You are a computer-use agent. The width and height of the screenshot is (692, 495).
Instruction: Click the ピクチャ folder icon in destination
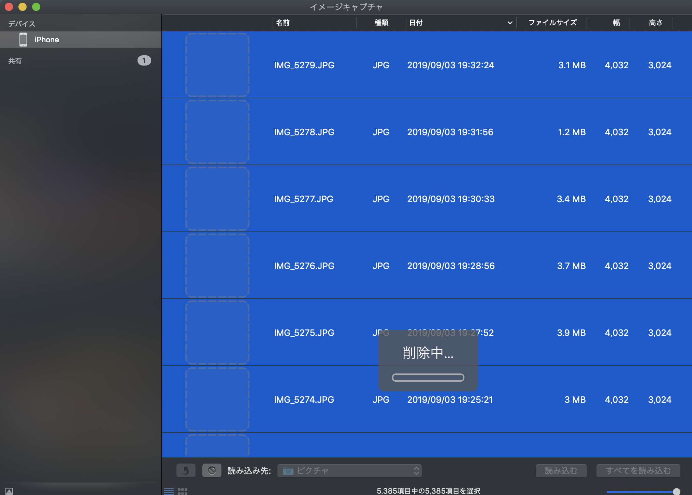288,471
